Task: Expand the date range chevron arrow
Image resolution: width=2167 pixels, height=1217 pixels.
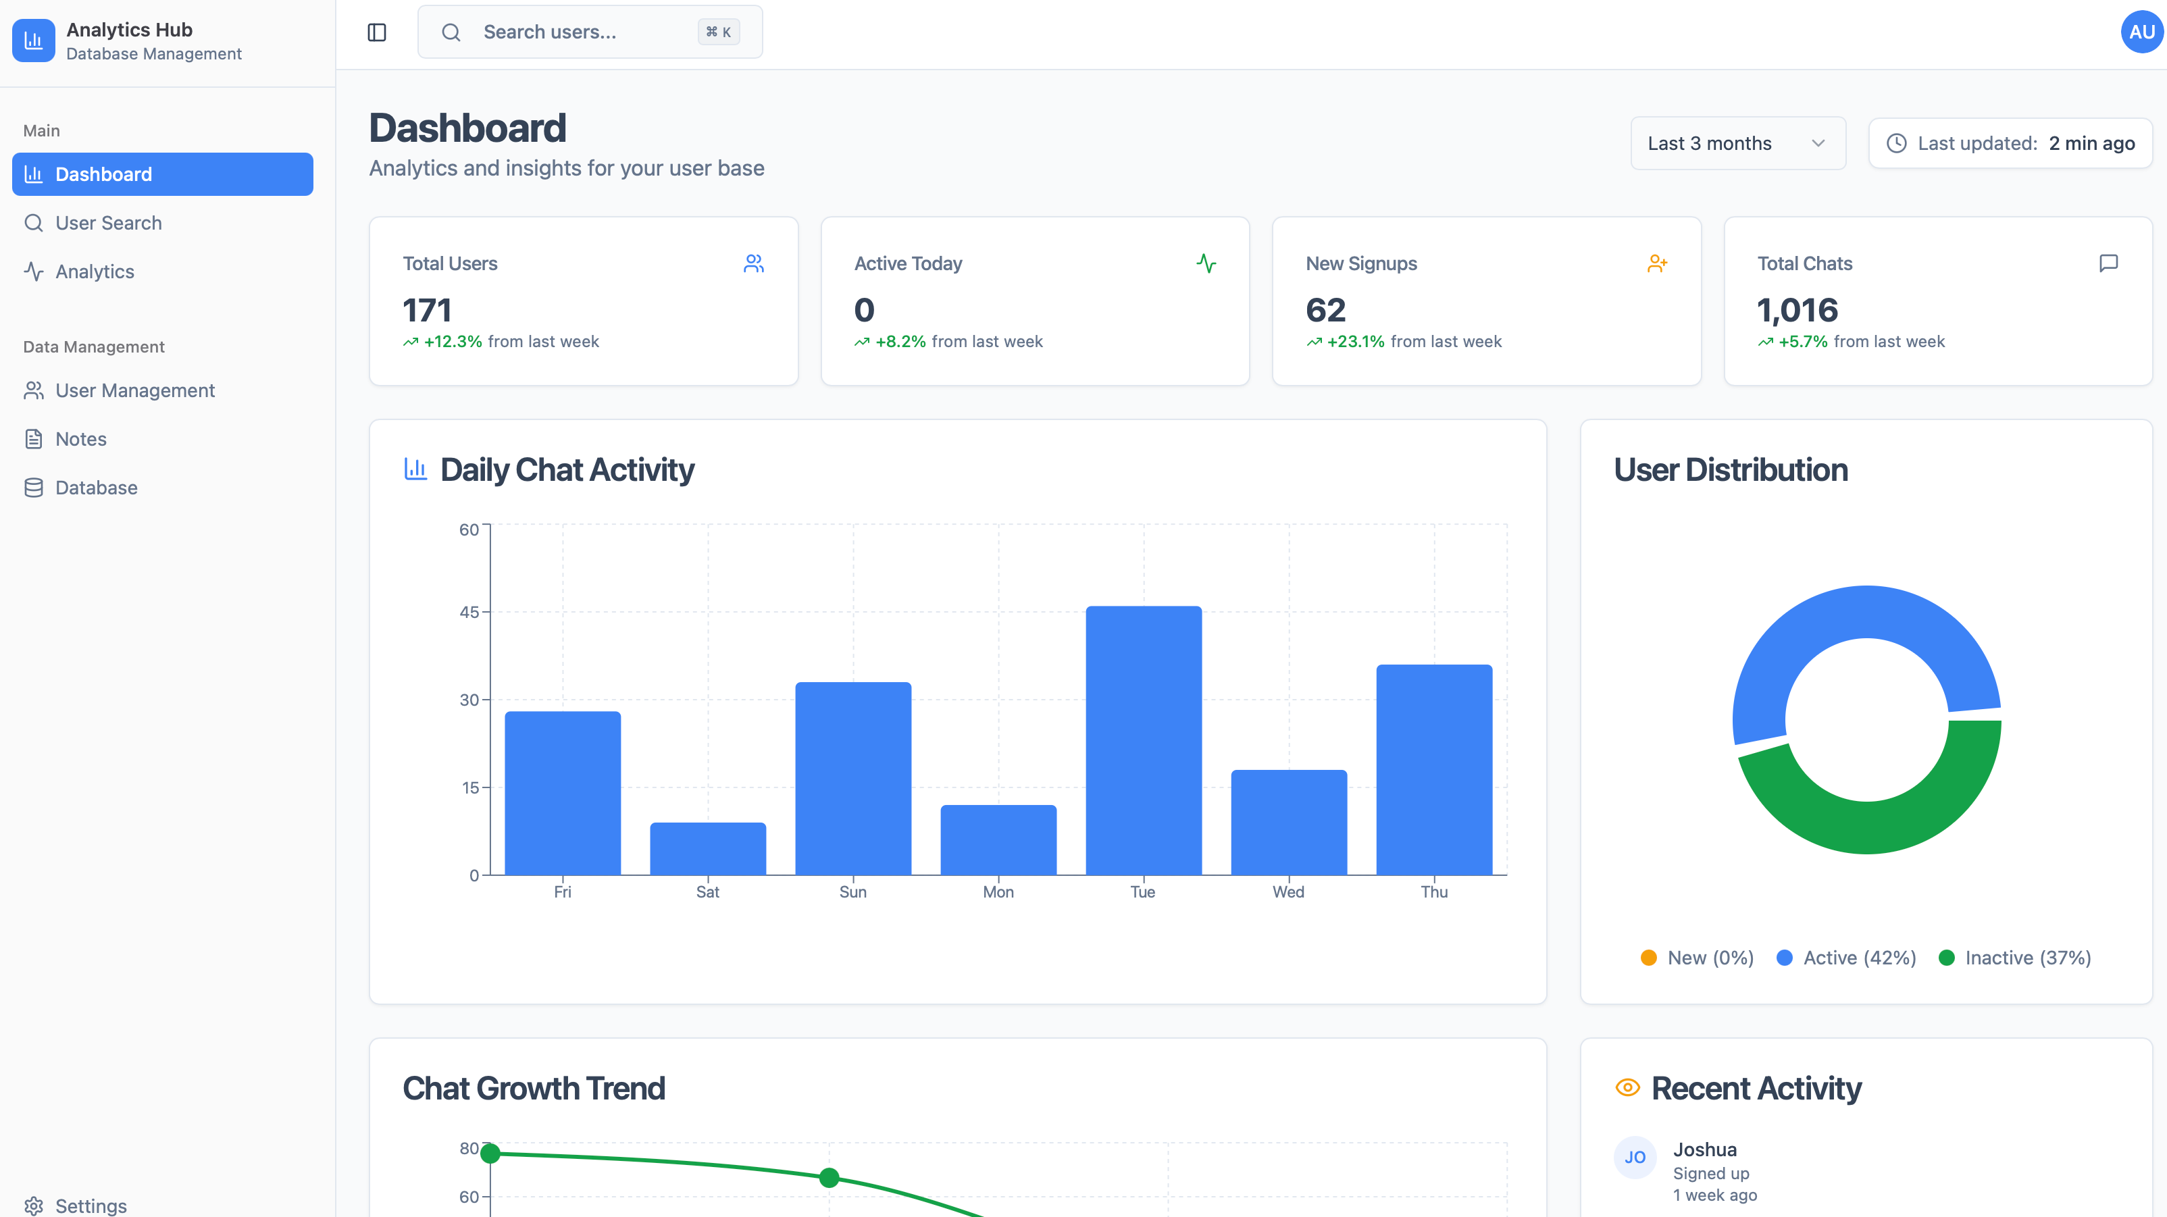Action: coord(1818,143)
